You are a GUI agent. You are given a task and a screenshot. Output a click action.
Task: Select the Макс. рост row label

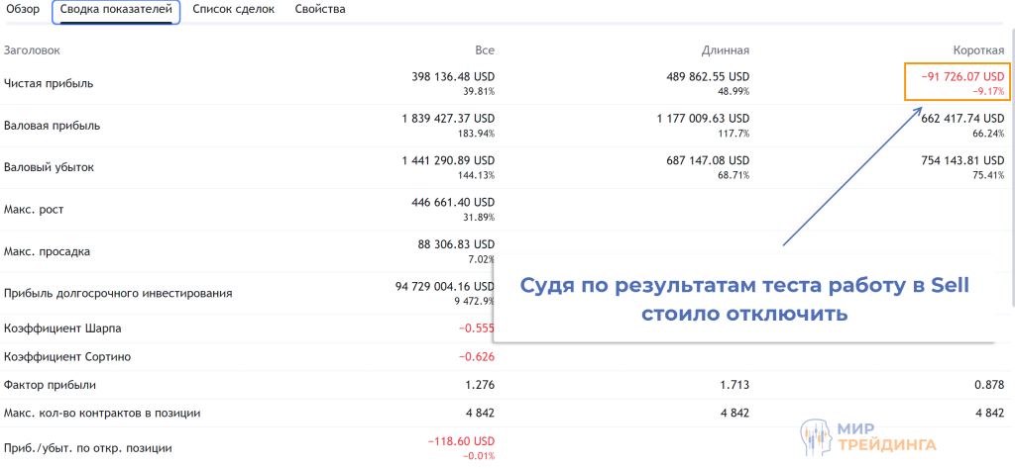pyautogui.click(x=34, y=210)
